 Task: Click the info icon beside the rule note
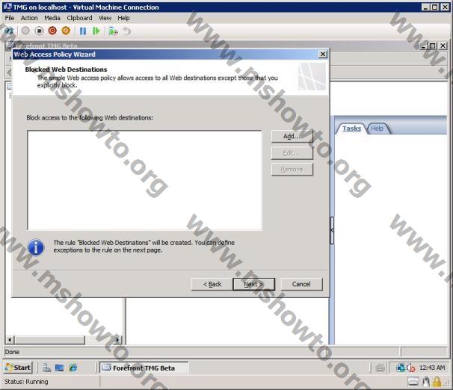[x=36, y=247]
